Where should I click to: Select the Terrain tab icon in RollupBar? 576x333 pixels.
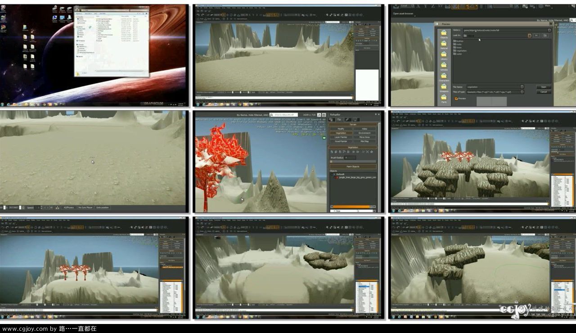339,120
